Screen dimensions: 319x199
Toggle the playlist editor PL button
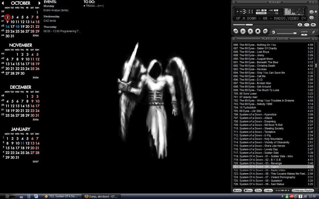tap(307, 24)
